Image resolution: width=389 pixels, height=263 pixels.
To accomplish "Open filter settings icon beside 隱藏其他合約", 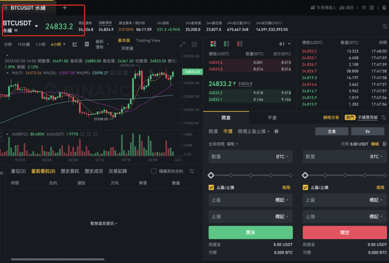I will click(x=191, y=171).
